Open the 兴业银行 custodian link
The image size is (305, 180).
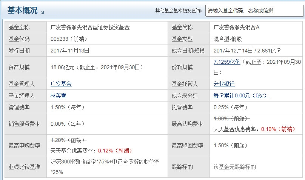pyautogui.click(x=224, y=84)
